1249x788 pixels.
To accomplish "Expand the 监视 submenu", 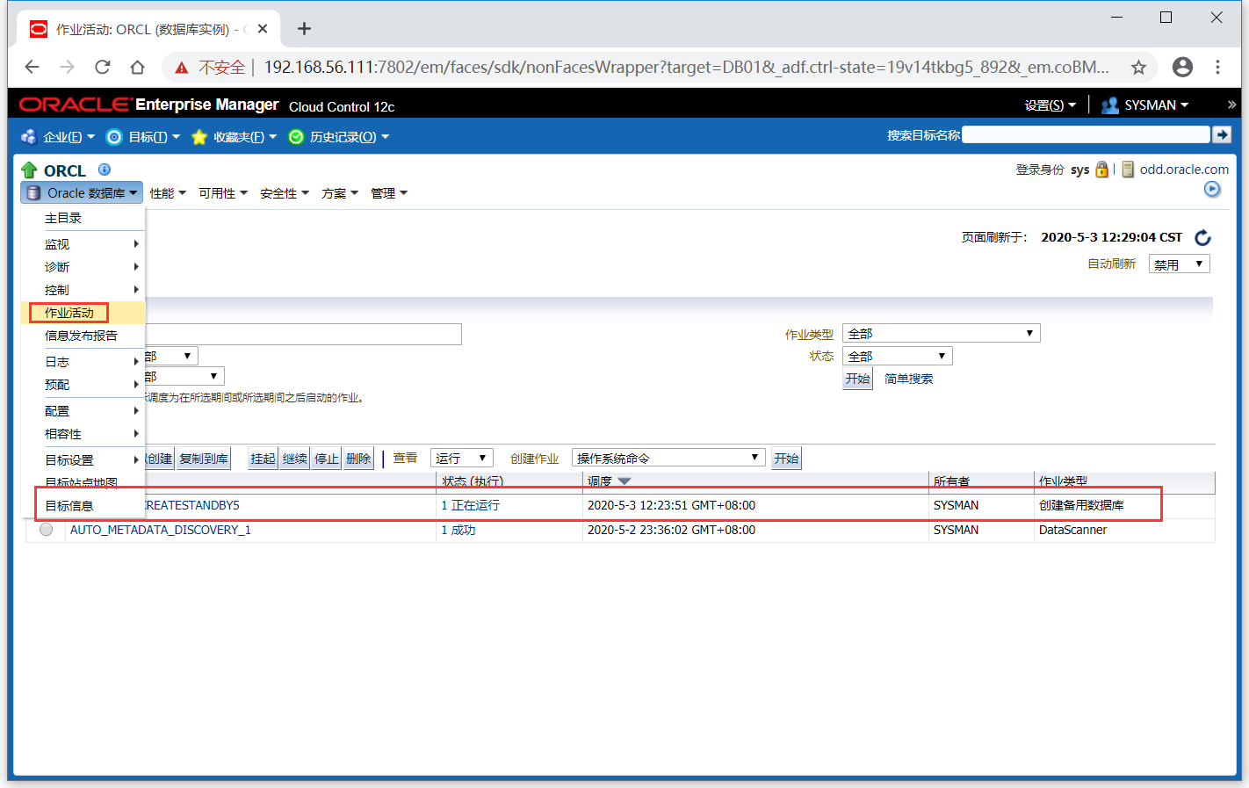I will (83, 244).
